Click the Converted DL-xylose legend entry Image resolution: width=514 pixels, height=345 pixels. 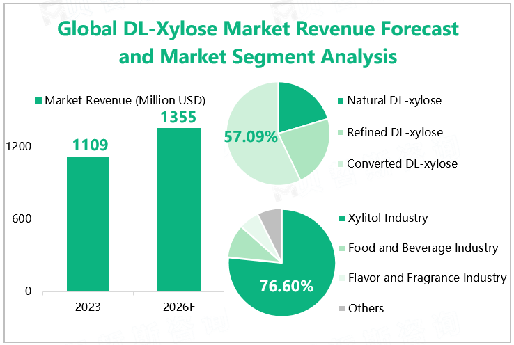click(402, 163)
